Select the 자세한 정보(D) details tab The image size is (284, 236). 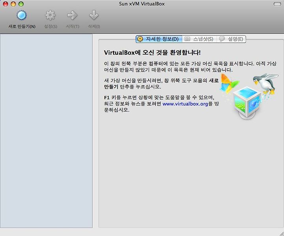point(159,39)
